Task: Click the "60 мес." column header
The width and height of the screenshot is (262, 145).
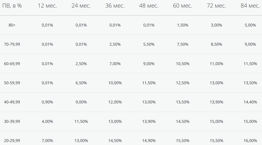Action: tap(182, 6)
